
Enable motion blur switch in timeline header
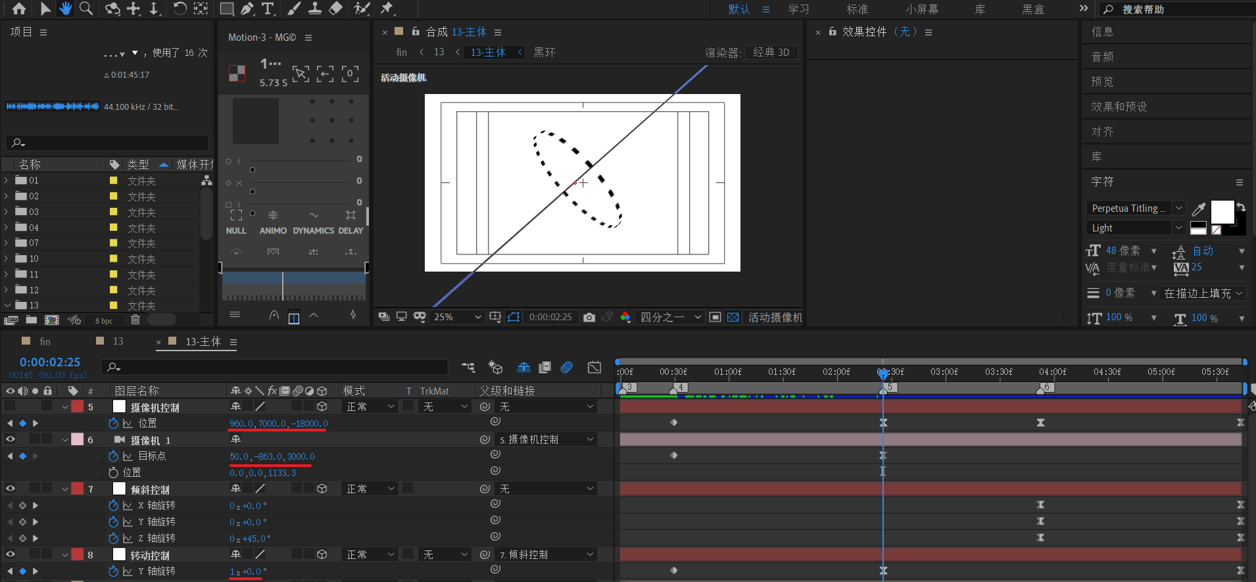click(x=567, y=368)
